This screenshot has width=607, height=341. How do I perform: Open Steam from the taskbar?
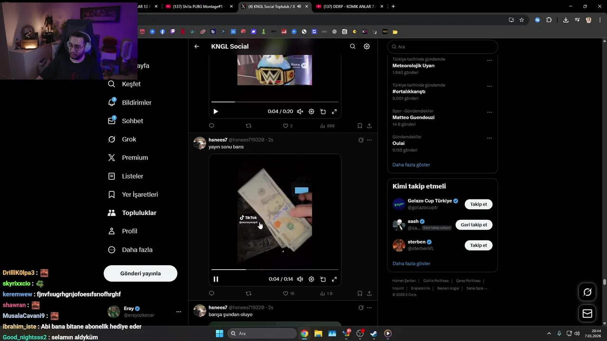point(374,333)
